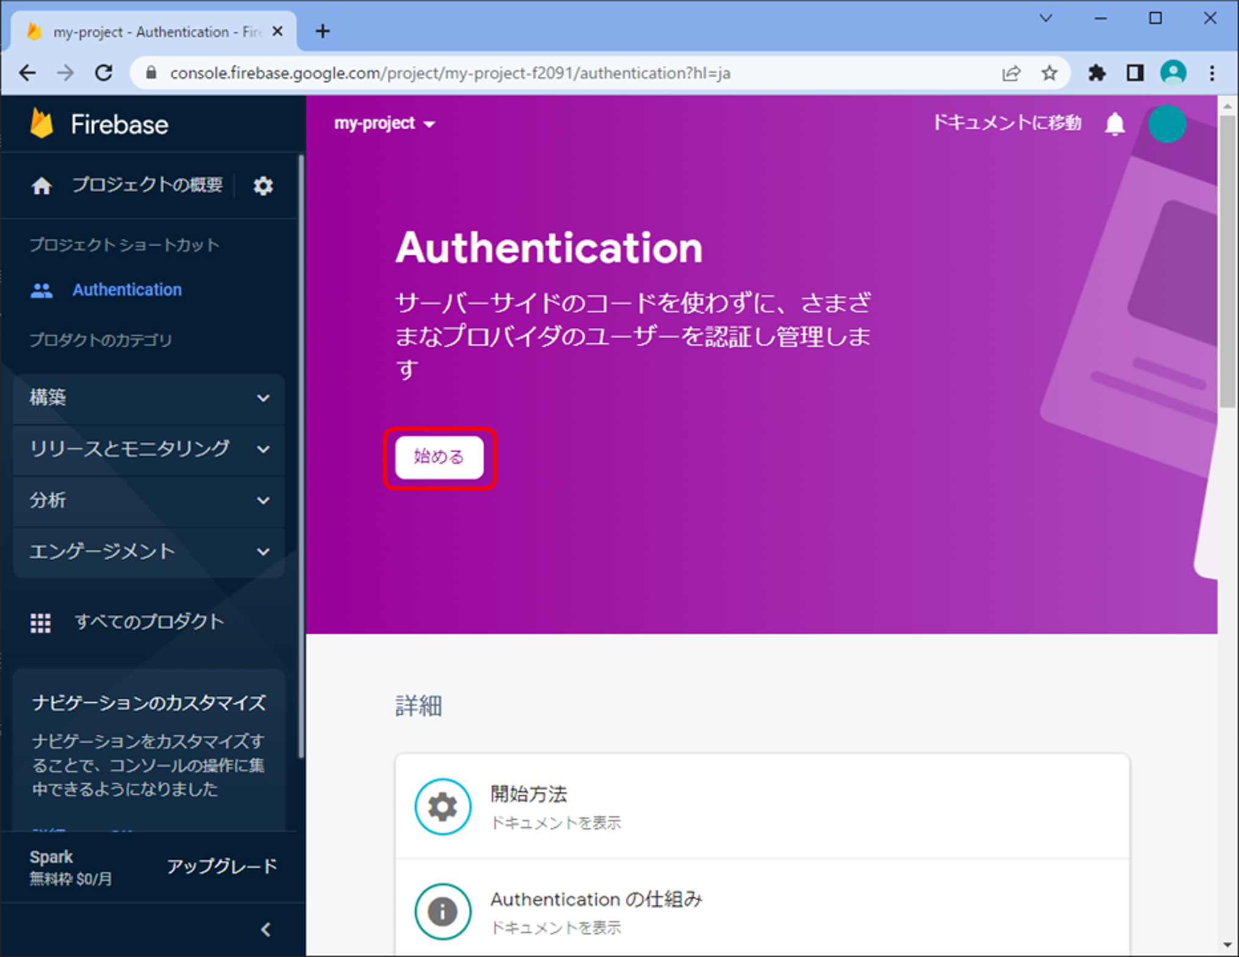Click browser forward arrow
The width and height of the screenshot is (1239, 957).
tap(65, 73)
